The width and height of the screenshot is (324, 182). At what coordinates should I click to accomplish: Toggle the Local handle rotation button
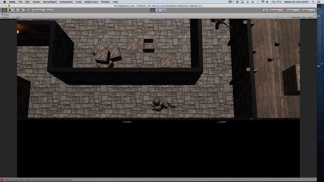tap(49, 10)
